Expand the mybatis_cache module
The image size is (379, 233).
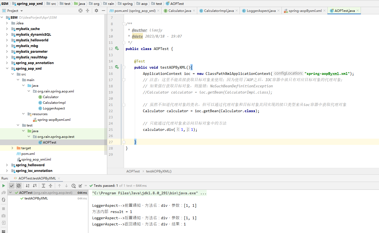[x=7, y=29]
